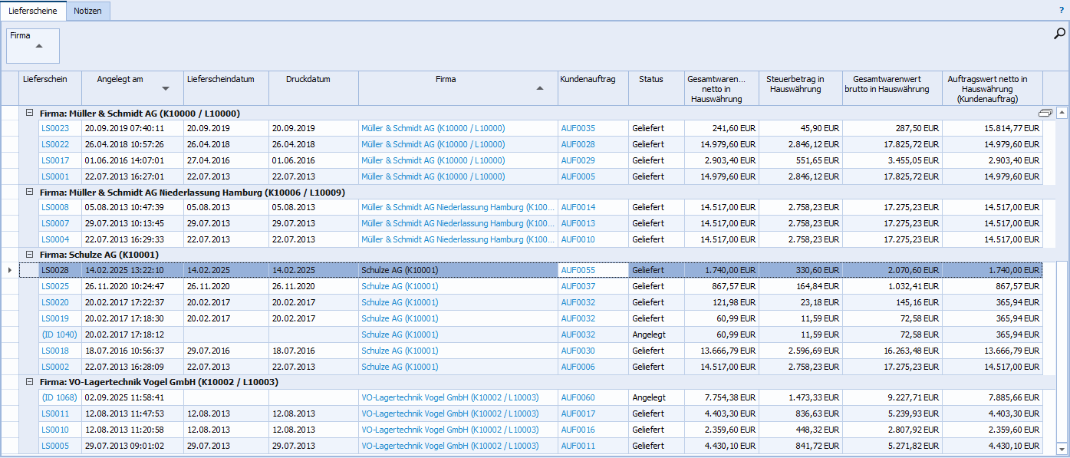Collapse the Schulze AG (K10001) group
Image resolution: width=1070 pixels, height=458 pixels.
29,254
